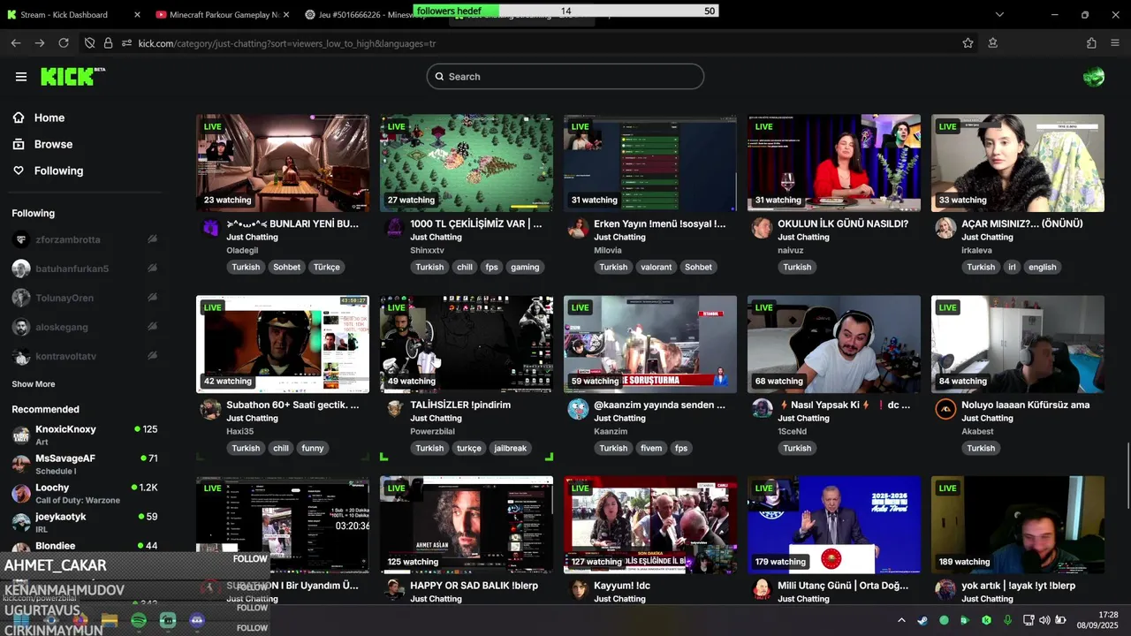Screen dimensions: 1131x636
Task: Open stream thumbnail with 23 watching
Action: [x=283, y=163]
